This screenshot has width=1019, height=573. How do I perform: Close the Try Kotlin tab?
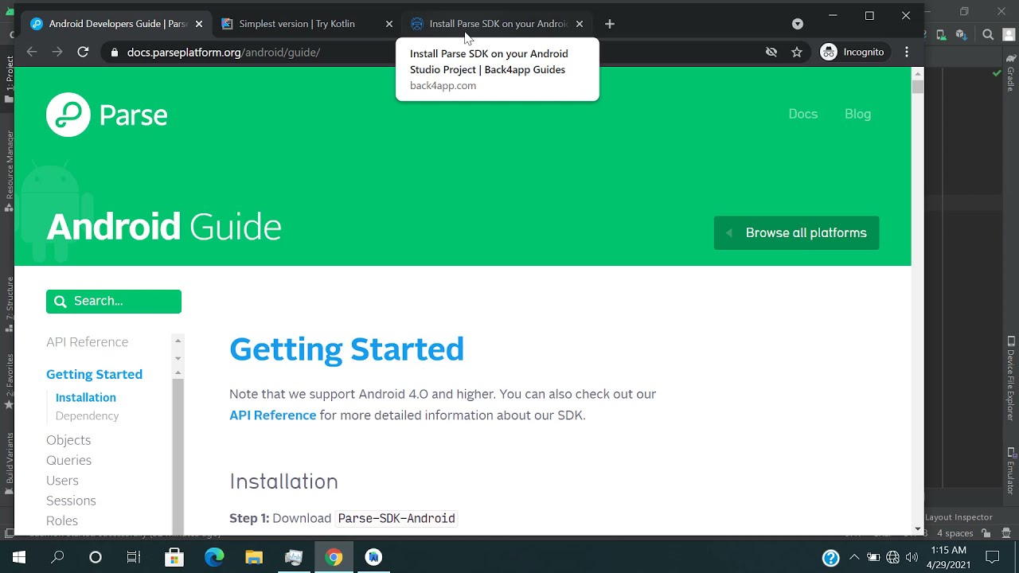(389, 24)
